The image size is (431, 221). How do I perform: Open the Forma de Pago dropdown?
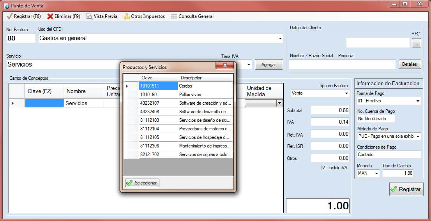418,101
